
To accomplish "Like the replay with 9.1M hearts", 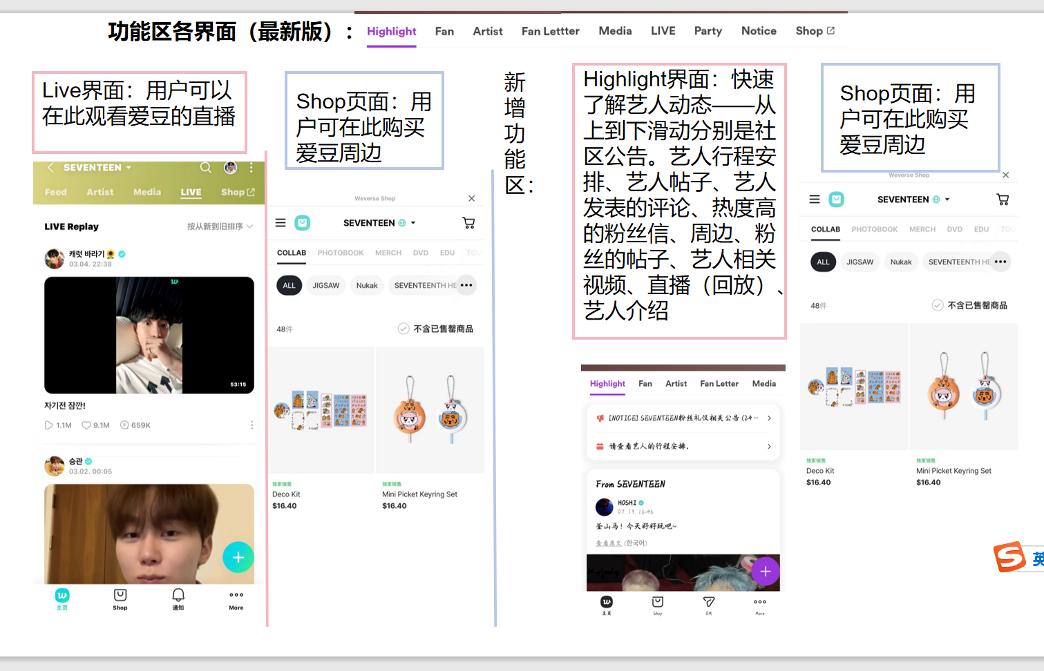I will pos(86,425).
